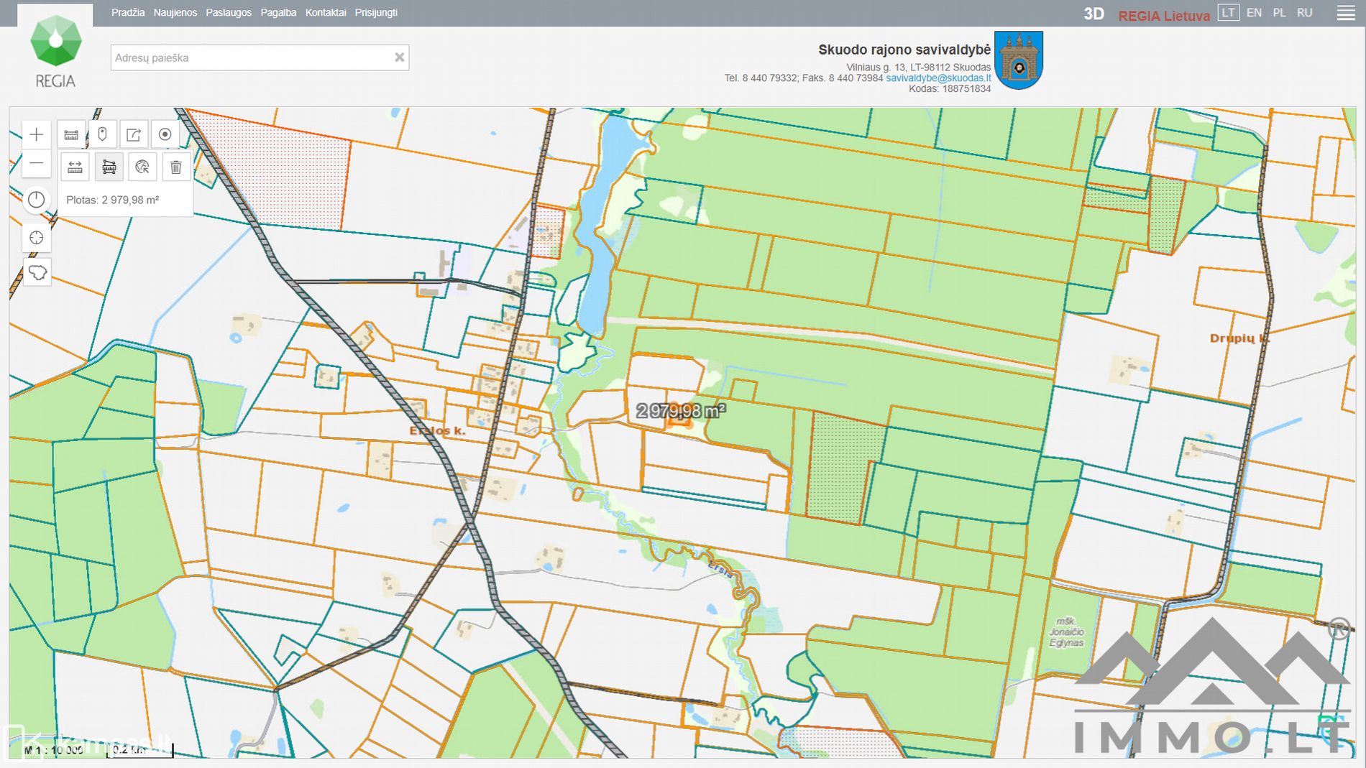1366x768 pixels.
Task: Zoom out with the minus button
Action: pyautogui.click(x=37, y=164)
